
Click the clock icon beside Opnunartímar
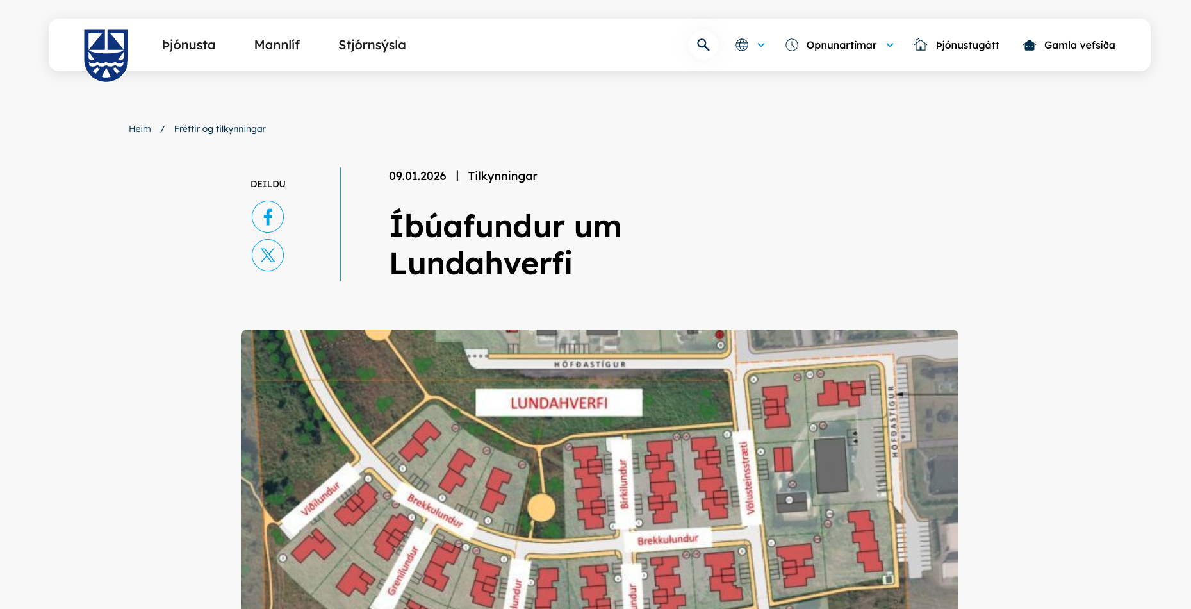point(792,45)
